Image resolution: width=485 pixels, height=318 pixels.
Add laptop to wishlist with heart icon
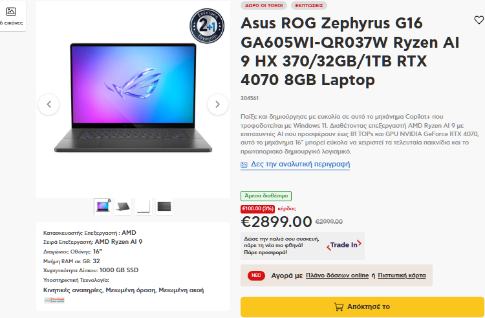click(x=479, y=20)
